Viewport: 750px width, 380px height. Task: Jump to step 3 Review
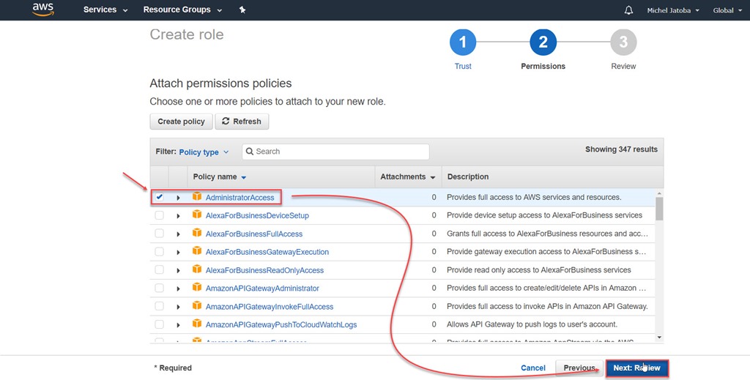(x=623, y=49)
